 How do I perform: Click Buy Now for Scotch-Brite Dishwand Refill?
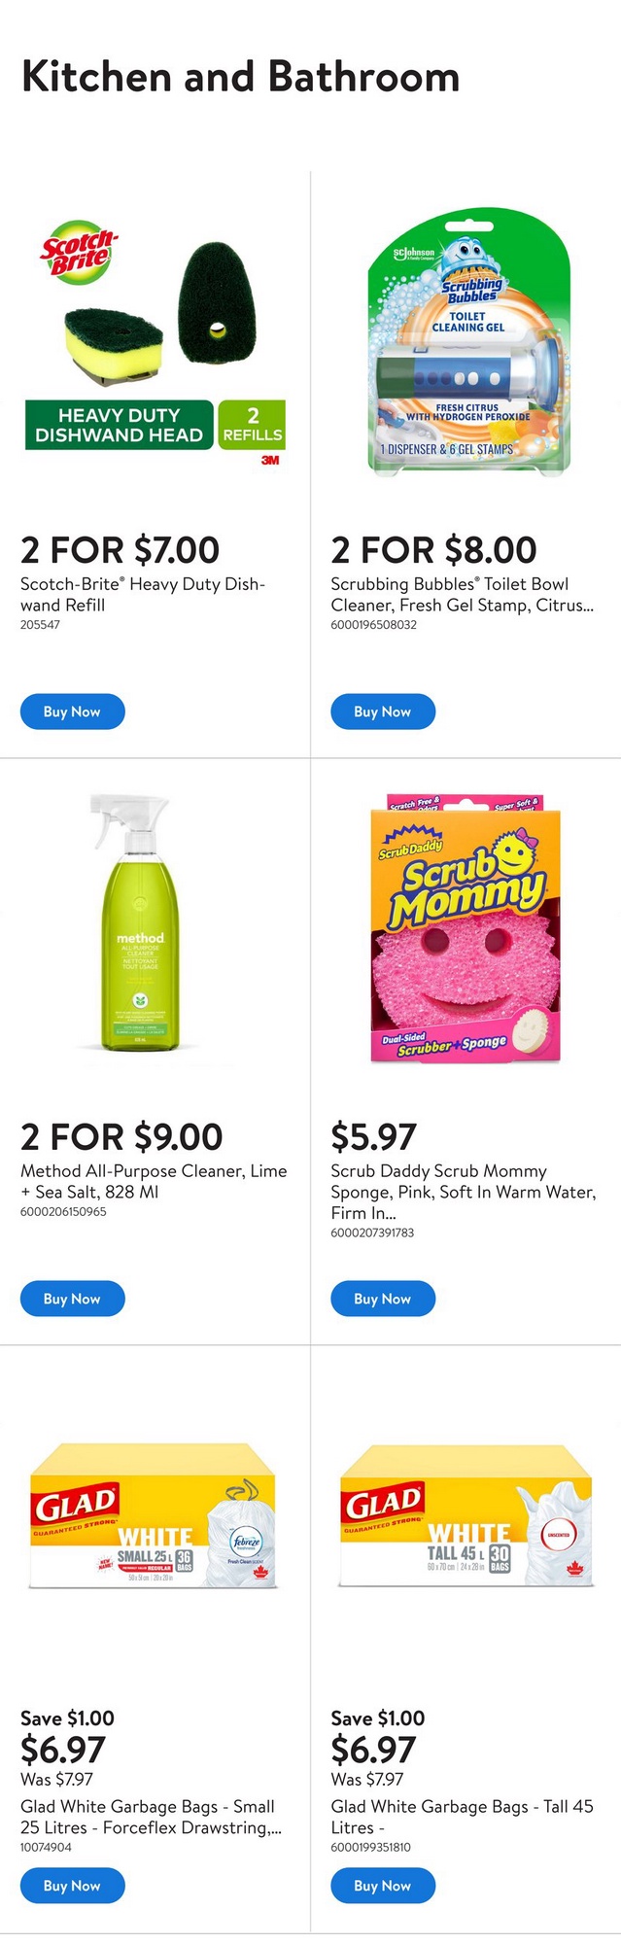click(x=73, y=712)
